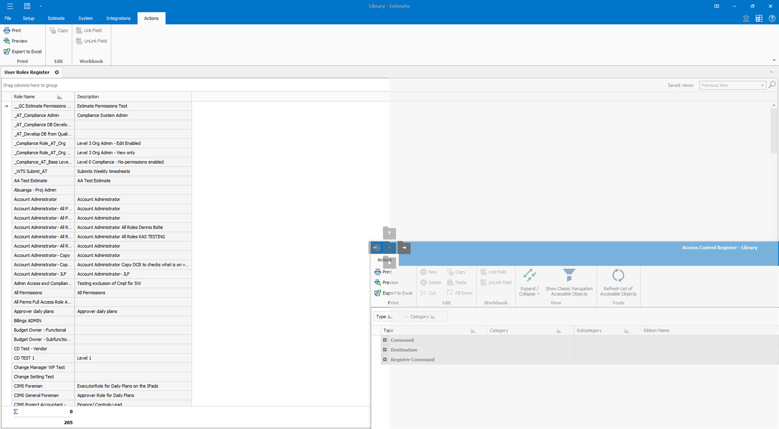Screen dimensions: 779x429
Task: Click the library building icon at top right
Action: click(746, 18)
